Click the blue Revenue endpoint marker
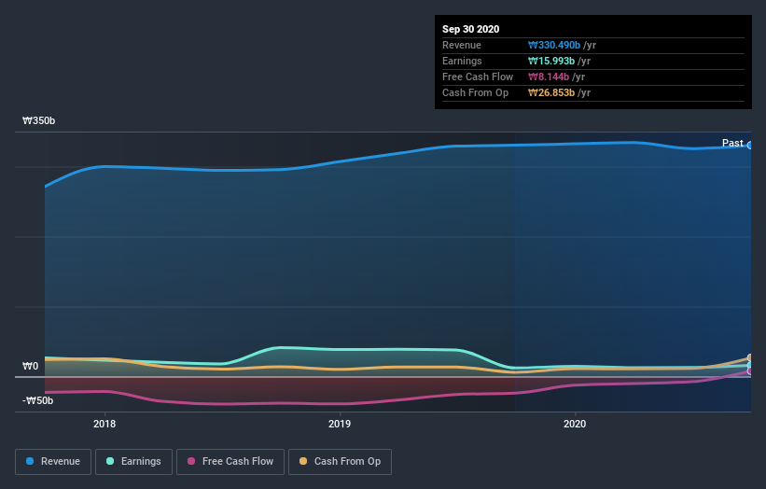The image size is (766, 489). point(750,145)
